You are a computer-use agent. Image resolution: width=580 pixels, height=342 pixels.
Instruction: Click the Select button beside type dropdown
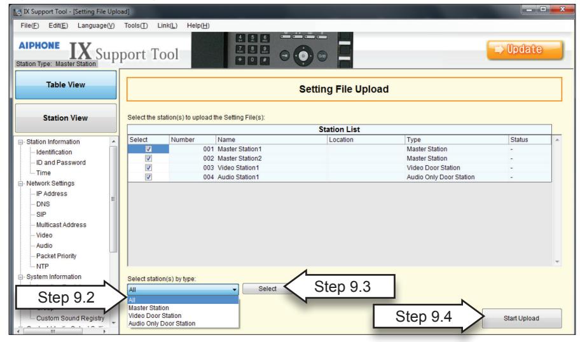click(x=267, y=289)
